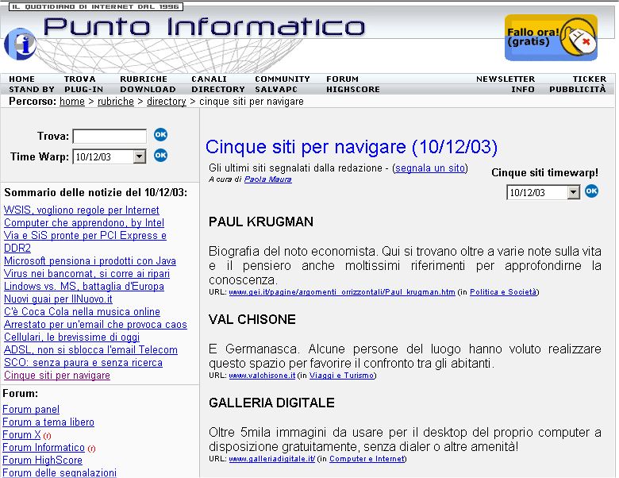Select PLUG-IN in the navigation bar
This screenshot has height=478, width=619.
(83, 89)
